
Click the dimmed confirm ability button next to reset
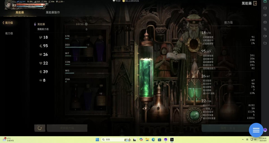(67, 128)
